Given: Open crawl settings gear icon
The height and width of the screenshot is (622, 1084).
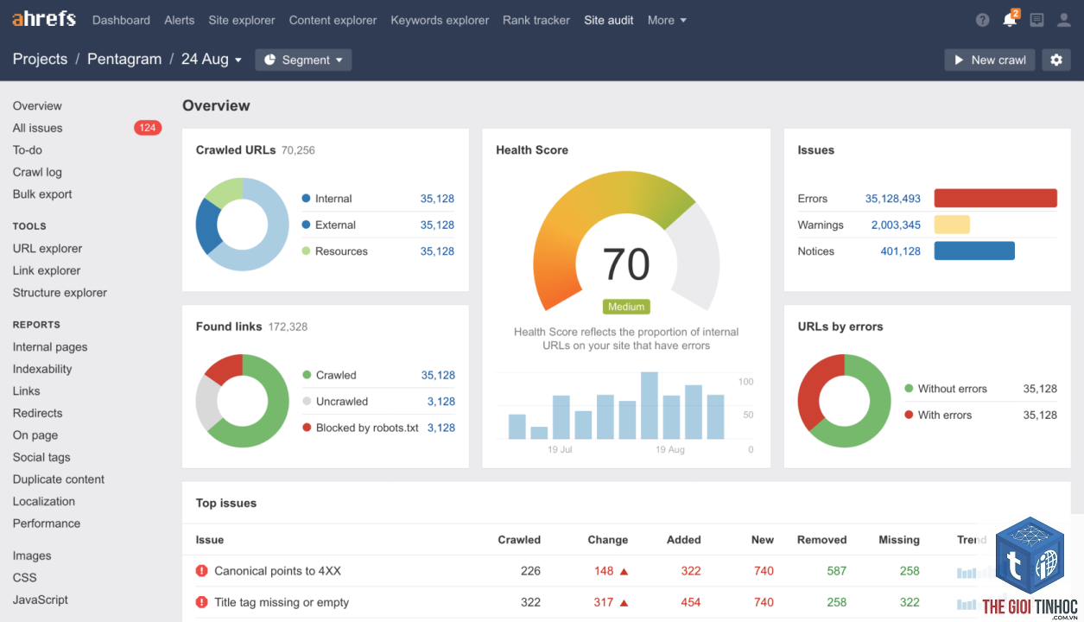Looking at the screenshot, I should (x=1056, y=60).
